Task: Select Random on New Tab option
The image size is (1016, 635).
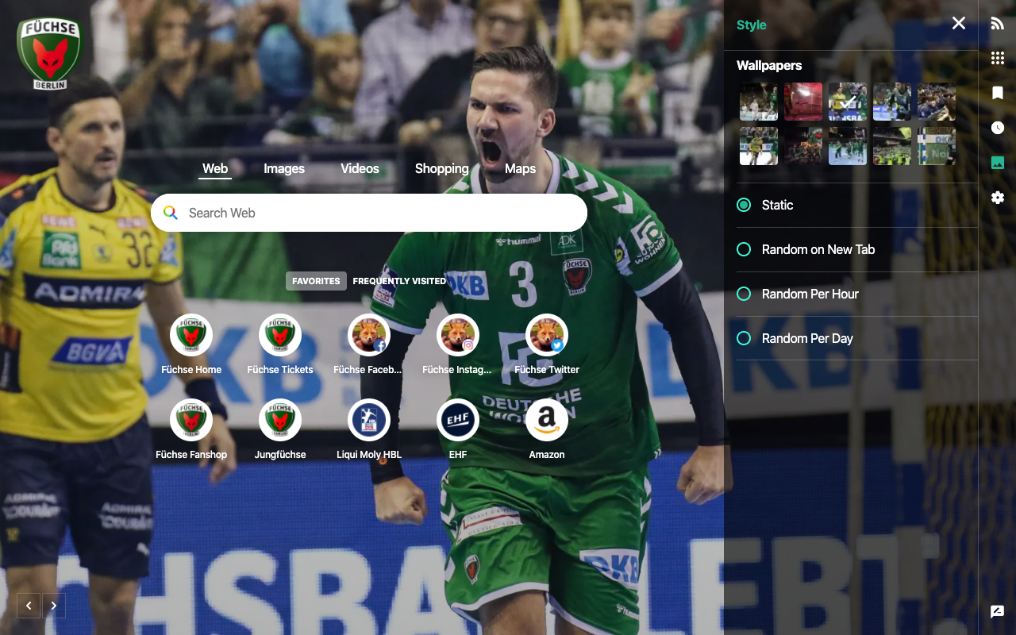Action: point(857,249)
